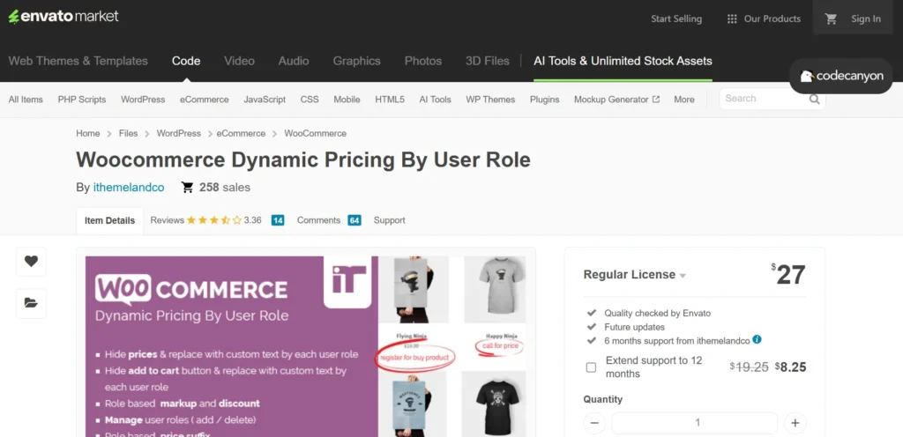The width and height of the screenshot is (903, 437).
Task: Click the Our Products grid icon
Action: coord(732,19)
